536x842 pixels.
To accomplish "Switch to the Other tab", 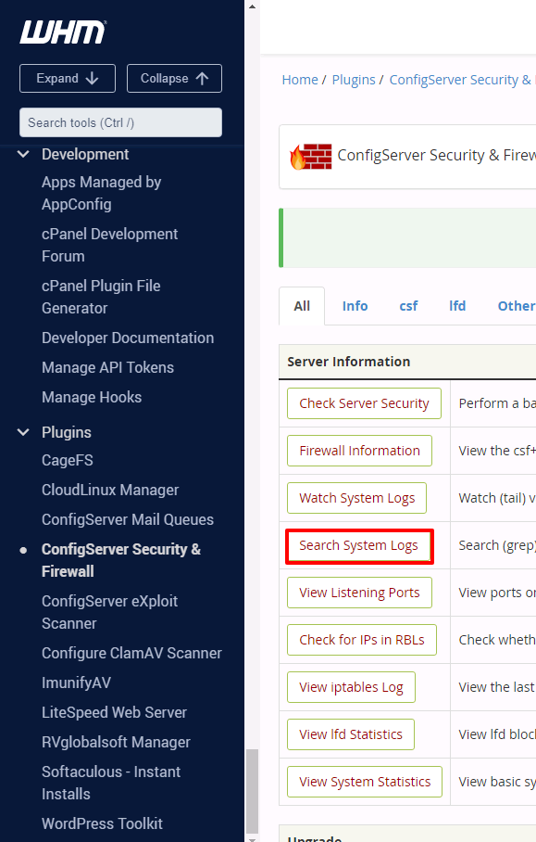I will click(517, 306).
